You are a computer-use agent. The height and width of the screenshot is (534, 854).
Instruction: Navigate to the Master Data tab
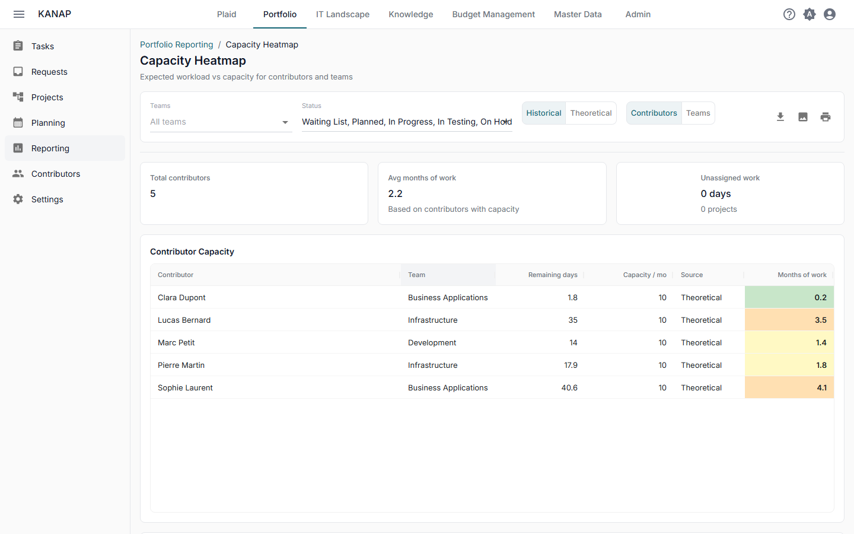click(x=578, y=14)
